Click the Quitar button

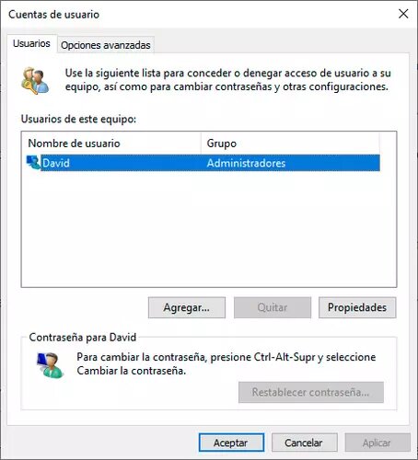273,307
